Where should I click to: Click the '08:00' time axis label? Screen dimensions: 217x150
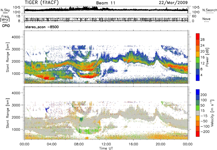(x=79, y=144)
